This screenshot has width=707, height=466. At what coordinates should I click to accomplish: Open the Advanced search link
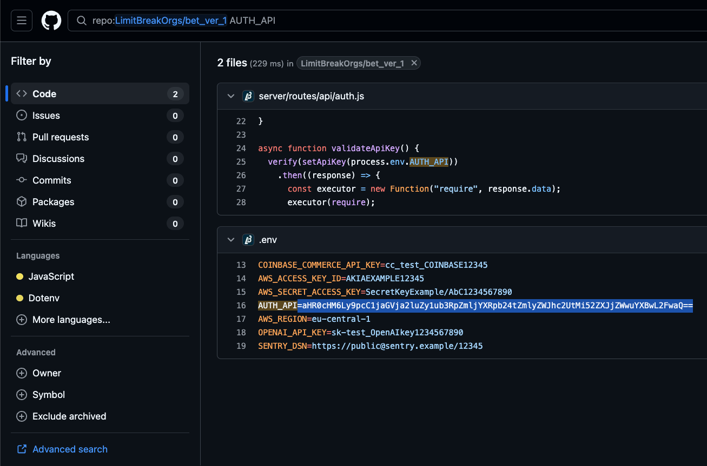point(70,449)
